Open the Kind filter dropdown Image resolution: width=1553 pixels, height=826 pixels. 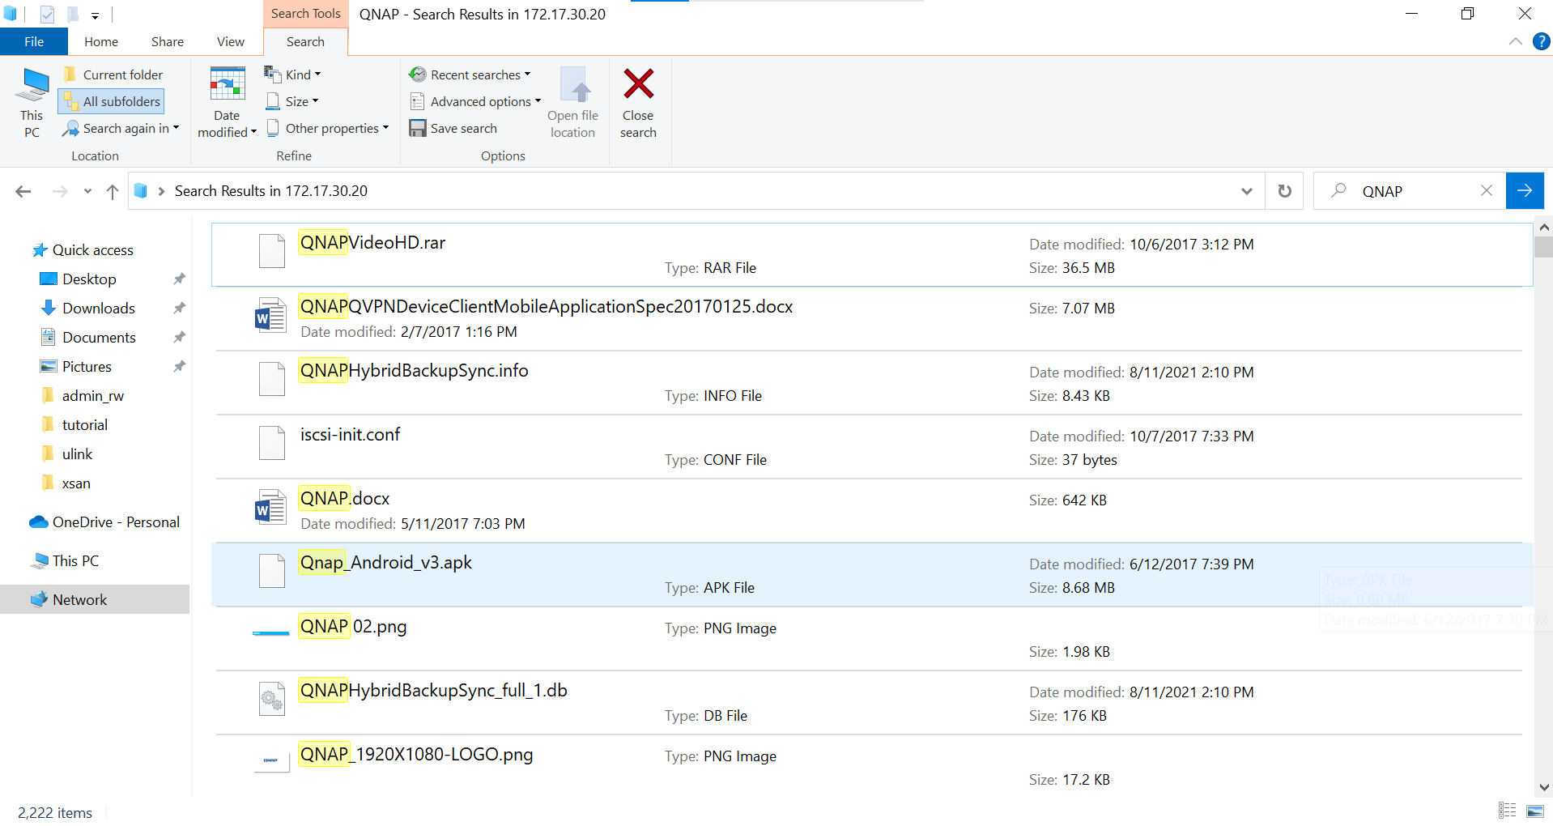tap(292, 75)
